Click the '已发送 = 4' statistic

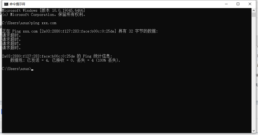[38, 60]
